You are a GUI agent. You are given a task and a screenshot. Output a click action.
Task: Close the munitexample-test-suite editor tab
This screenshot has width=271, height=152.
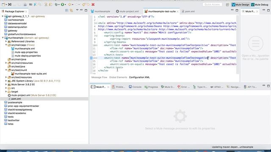(177, 11)
